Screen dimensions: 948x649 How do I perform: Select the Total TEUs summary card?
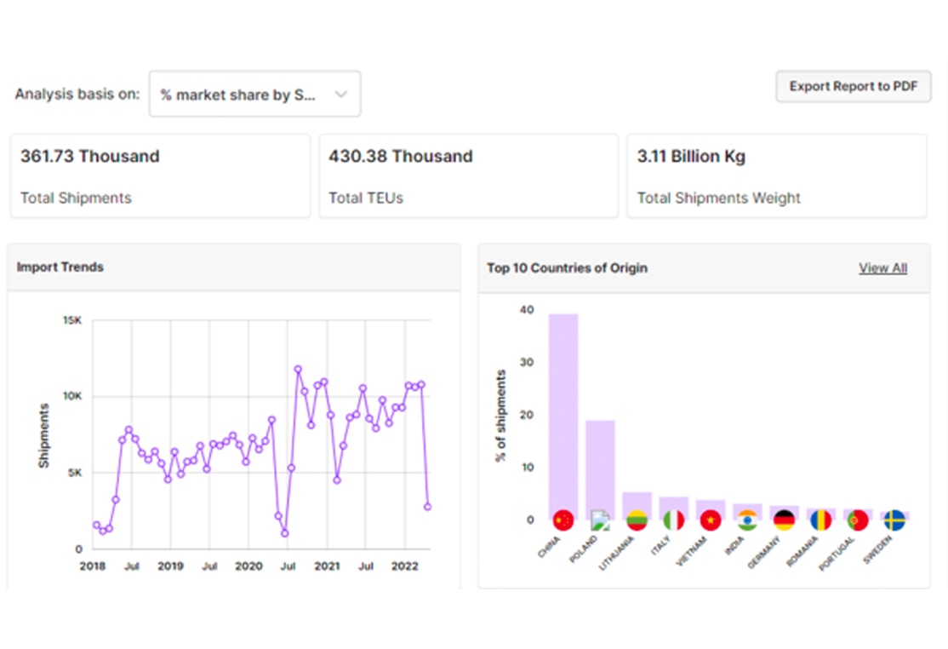[468, 175]
